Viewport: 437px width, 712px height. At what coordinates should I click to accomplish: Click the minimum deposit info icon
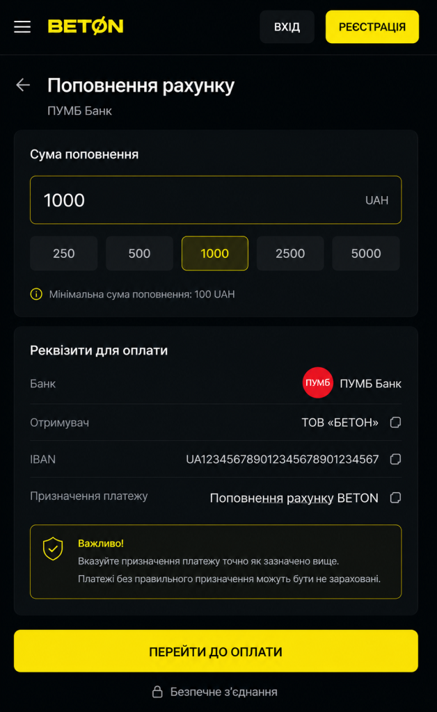click(36, 294)
